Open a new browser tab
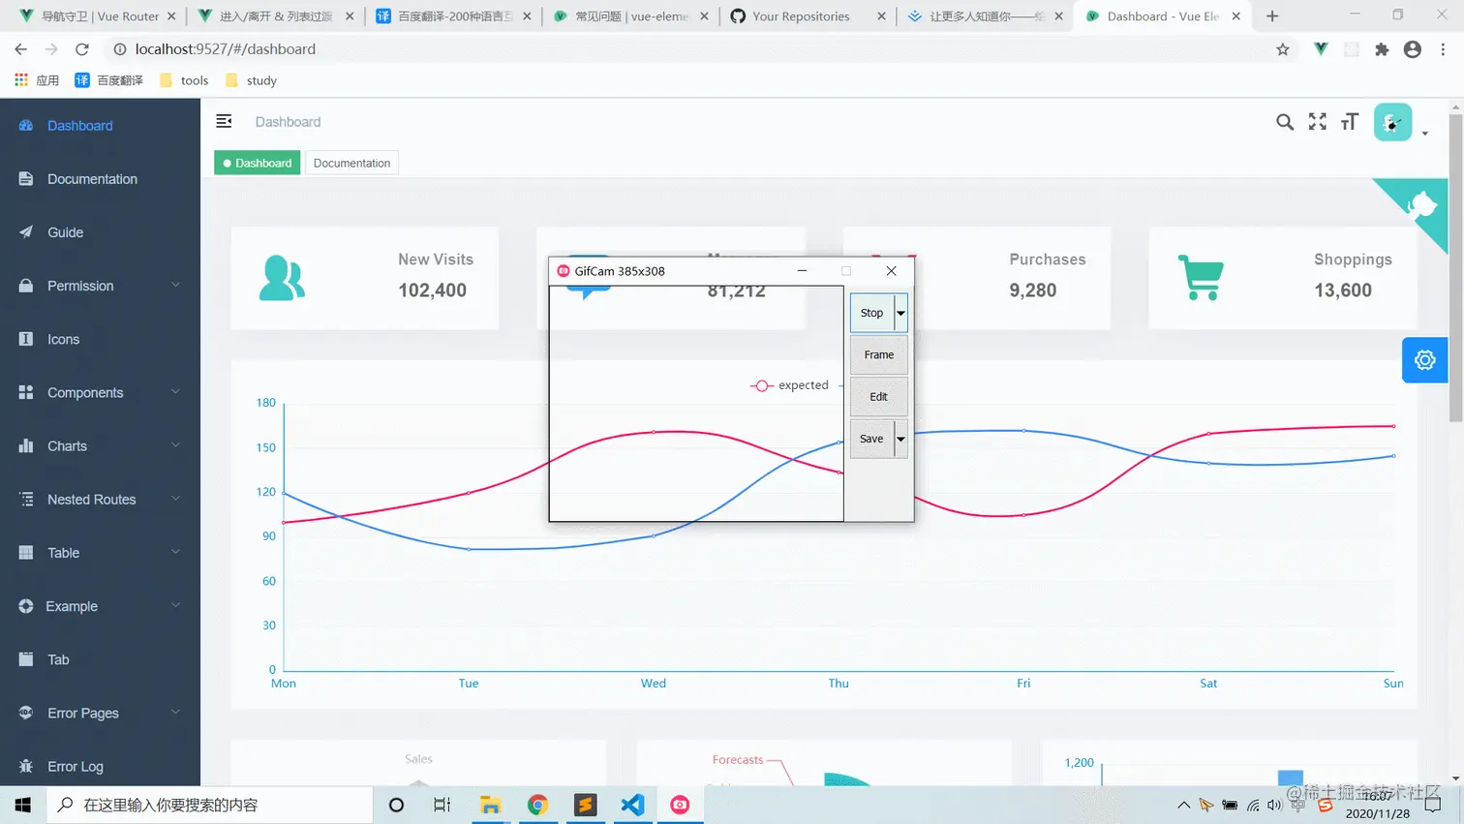This screenshot has width=1464, height=824. click(1272, 16)
